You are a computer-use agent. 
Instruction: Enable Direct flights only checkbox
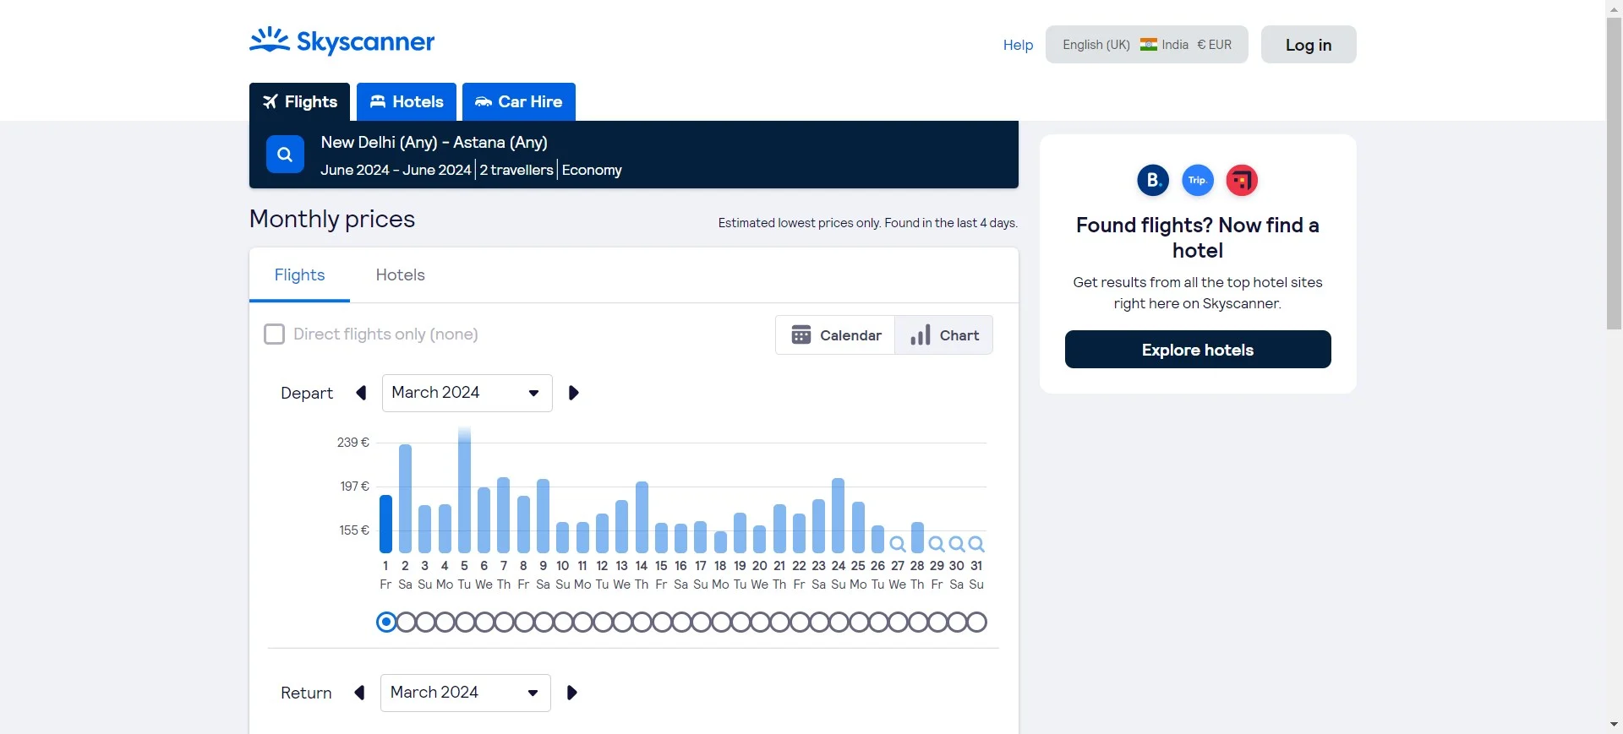coord(274,334)
